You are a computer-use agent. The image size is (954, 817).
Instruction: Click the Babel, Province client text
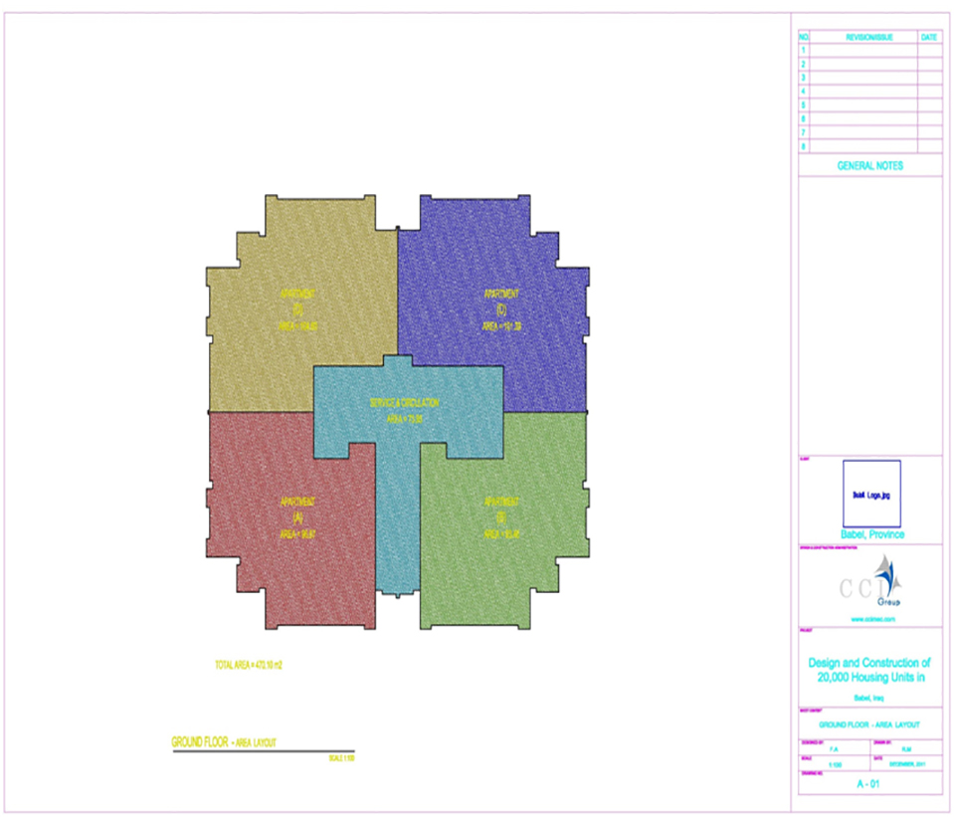click(870, 534)
